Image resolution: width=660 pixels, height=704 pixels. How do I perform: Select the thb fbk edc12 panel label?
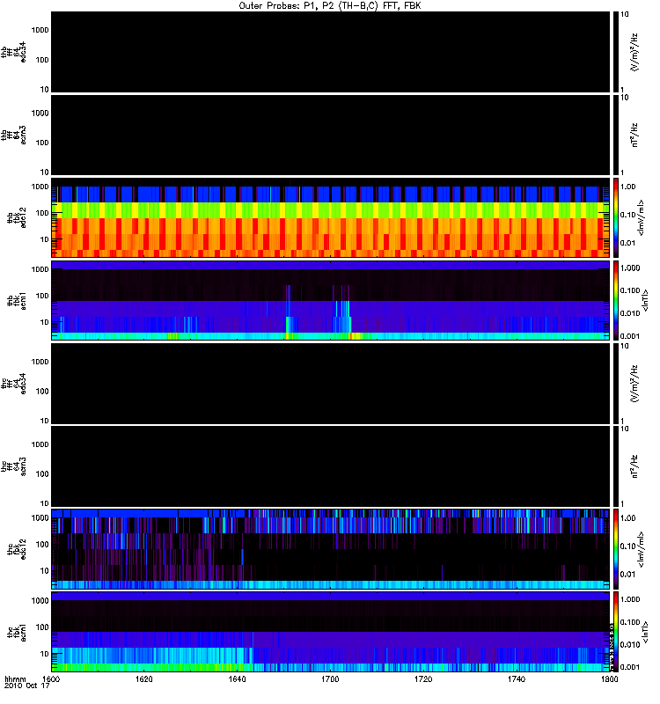point(17,217)
